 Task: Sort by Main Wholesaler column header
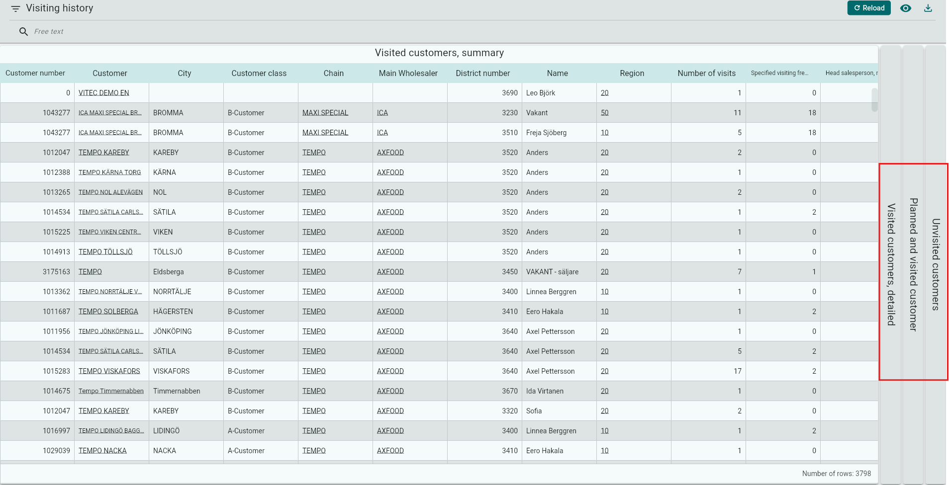point(408,73)
